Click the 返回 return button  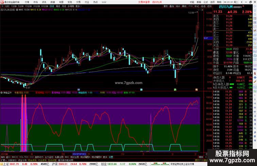(209, 6)
